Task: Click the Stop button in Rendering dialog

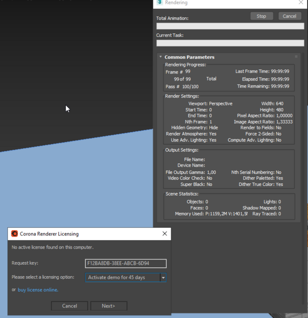Action: 262,16
